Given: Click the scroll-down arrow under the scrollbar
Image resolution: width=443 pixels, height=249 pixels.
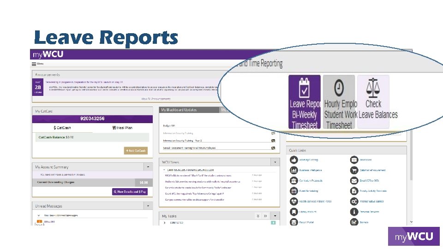Looking at the screenshot, I should [x=411, y=222].
